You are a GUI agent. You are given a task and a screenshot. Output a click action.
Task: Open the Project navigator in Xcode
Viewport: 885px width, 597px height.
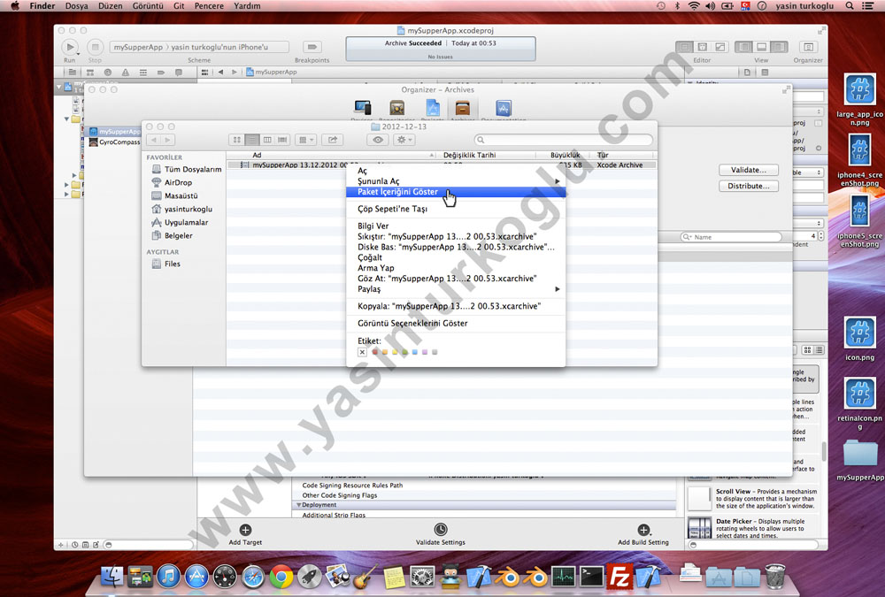tap(73, 73)
